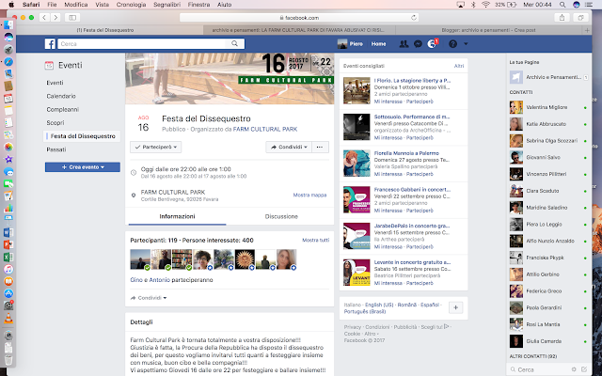Click the Facebook logo icon

pos(50,44)
